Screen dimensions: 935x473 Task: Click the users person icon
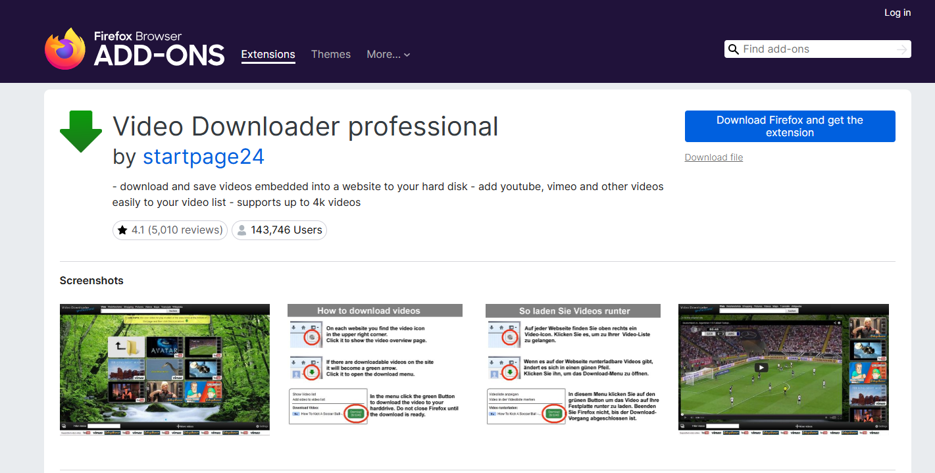tap(241, 230)
